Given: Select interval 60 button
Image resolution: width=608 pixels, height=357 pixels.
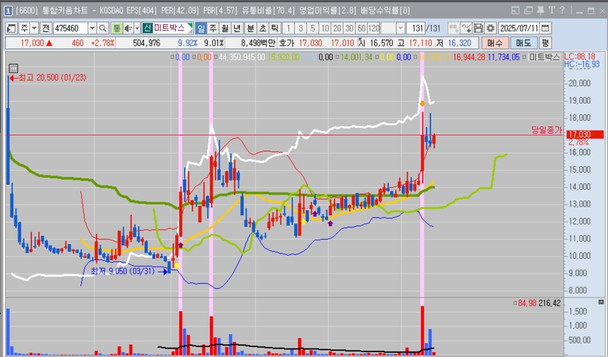Looking at the screenshot, I should 362,29.
